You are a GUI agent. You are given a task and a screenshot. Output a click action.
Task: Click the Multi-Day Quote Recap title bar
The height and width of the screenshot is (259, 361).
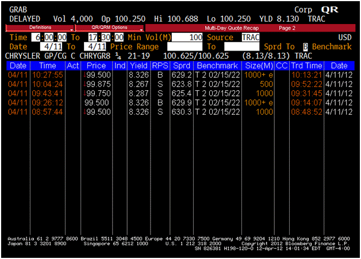(x=250, y=28)
